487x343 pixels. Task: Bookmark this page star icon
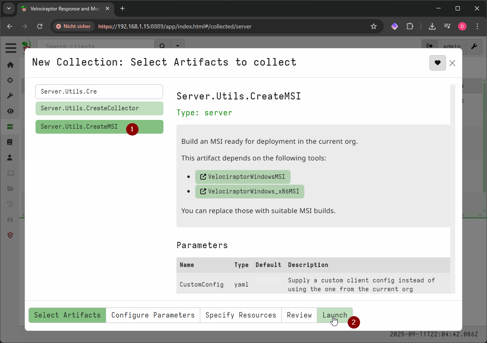point(374,26)
